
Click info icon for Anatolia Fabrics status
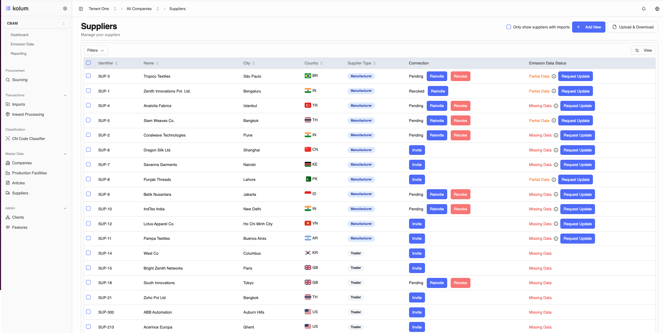pyautogui.click(x=556, y=106)
